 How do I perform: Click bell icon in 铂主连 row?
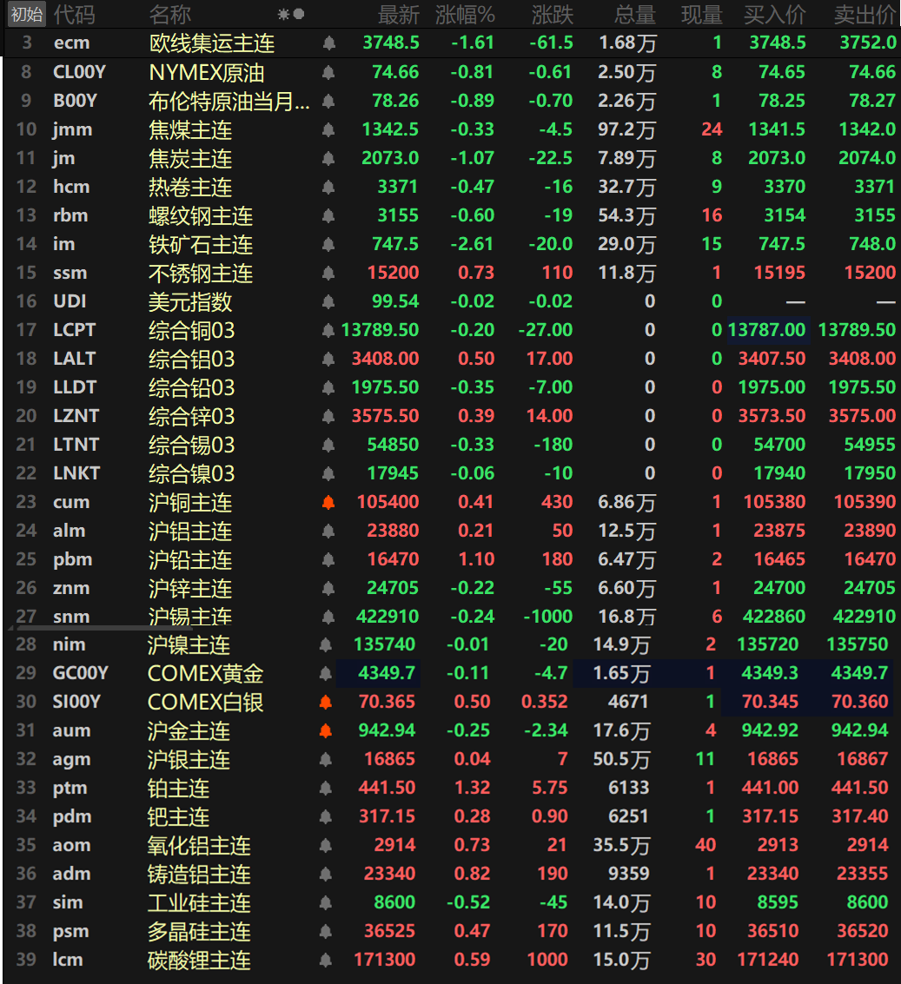(x=325, y=789)
